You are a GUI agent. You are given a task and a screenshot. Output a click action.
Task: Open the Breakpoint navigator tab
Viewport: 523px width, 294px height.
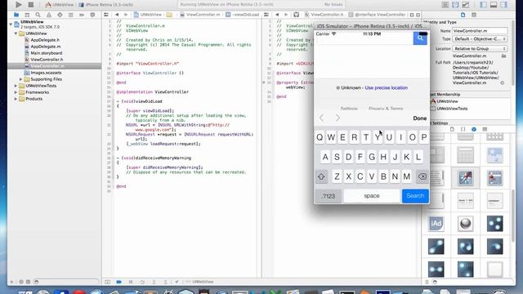click(82, 15)
